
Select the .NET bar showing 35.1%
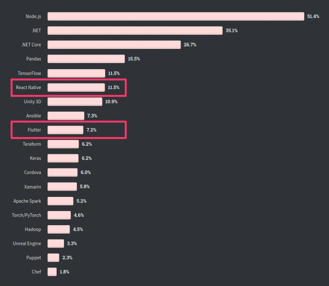point(135,31)
